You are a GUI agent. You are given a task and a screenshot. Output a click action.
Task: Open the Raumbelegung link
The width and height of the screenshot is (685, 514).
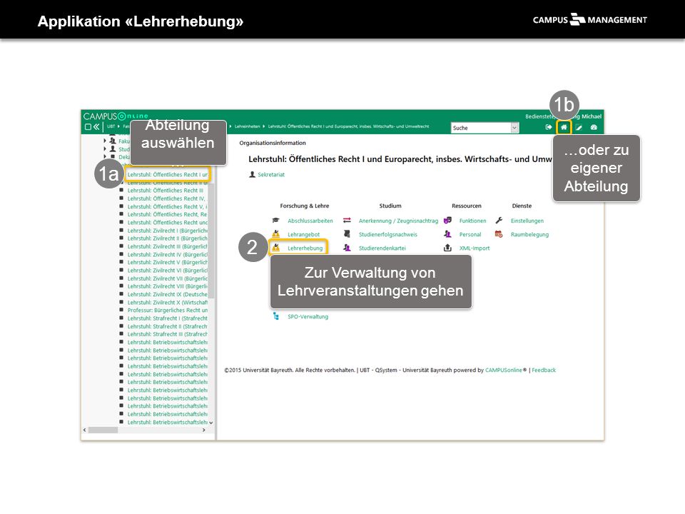pos(529,234)
